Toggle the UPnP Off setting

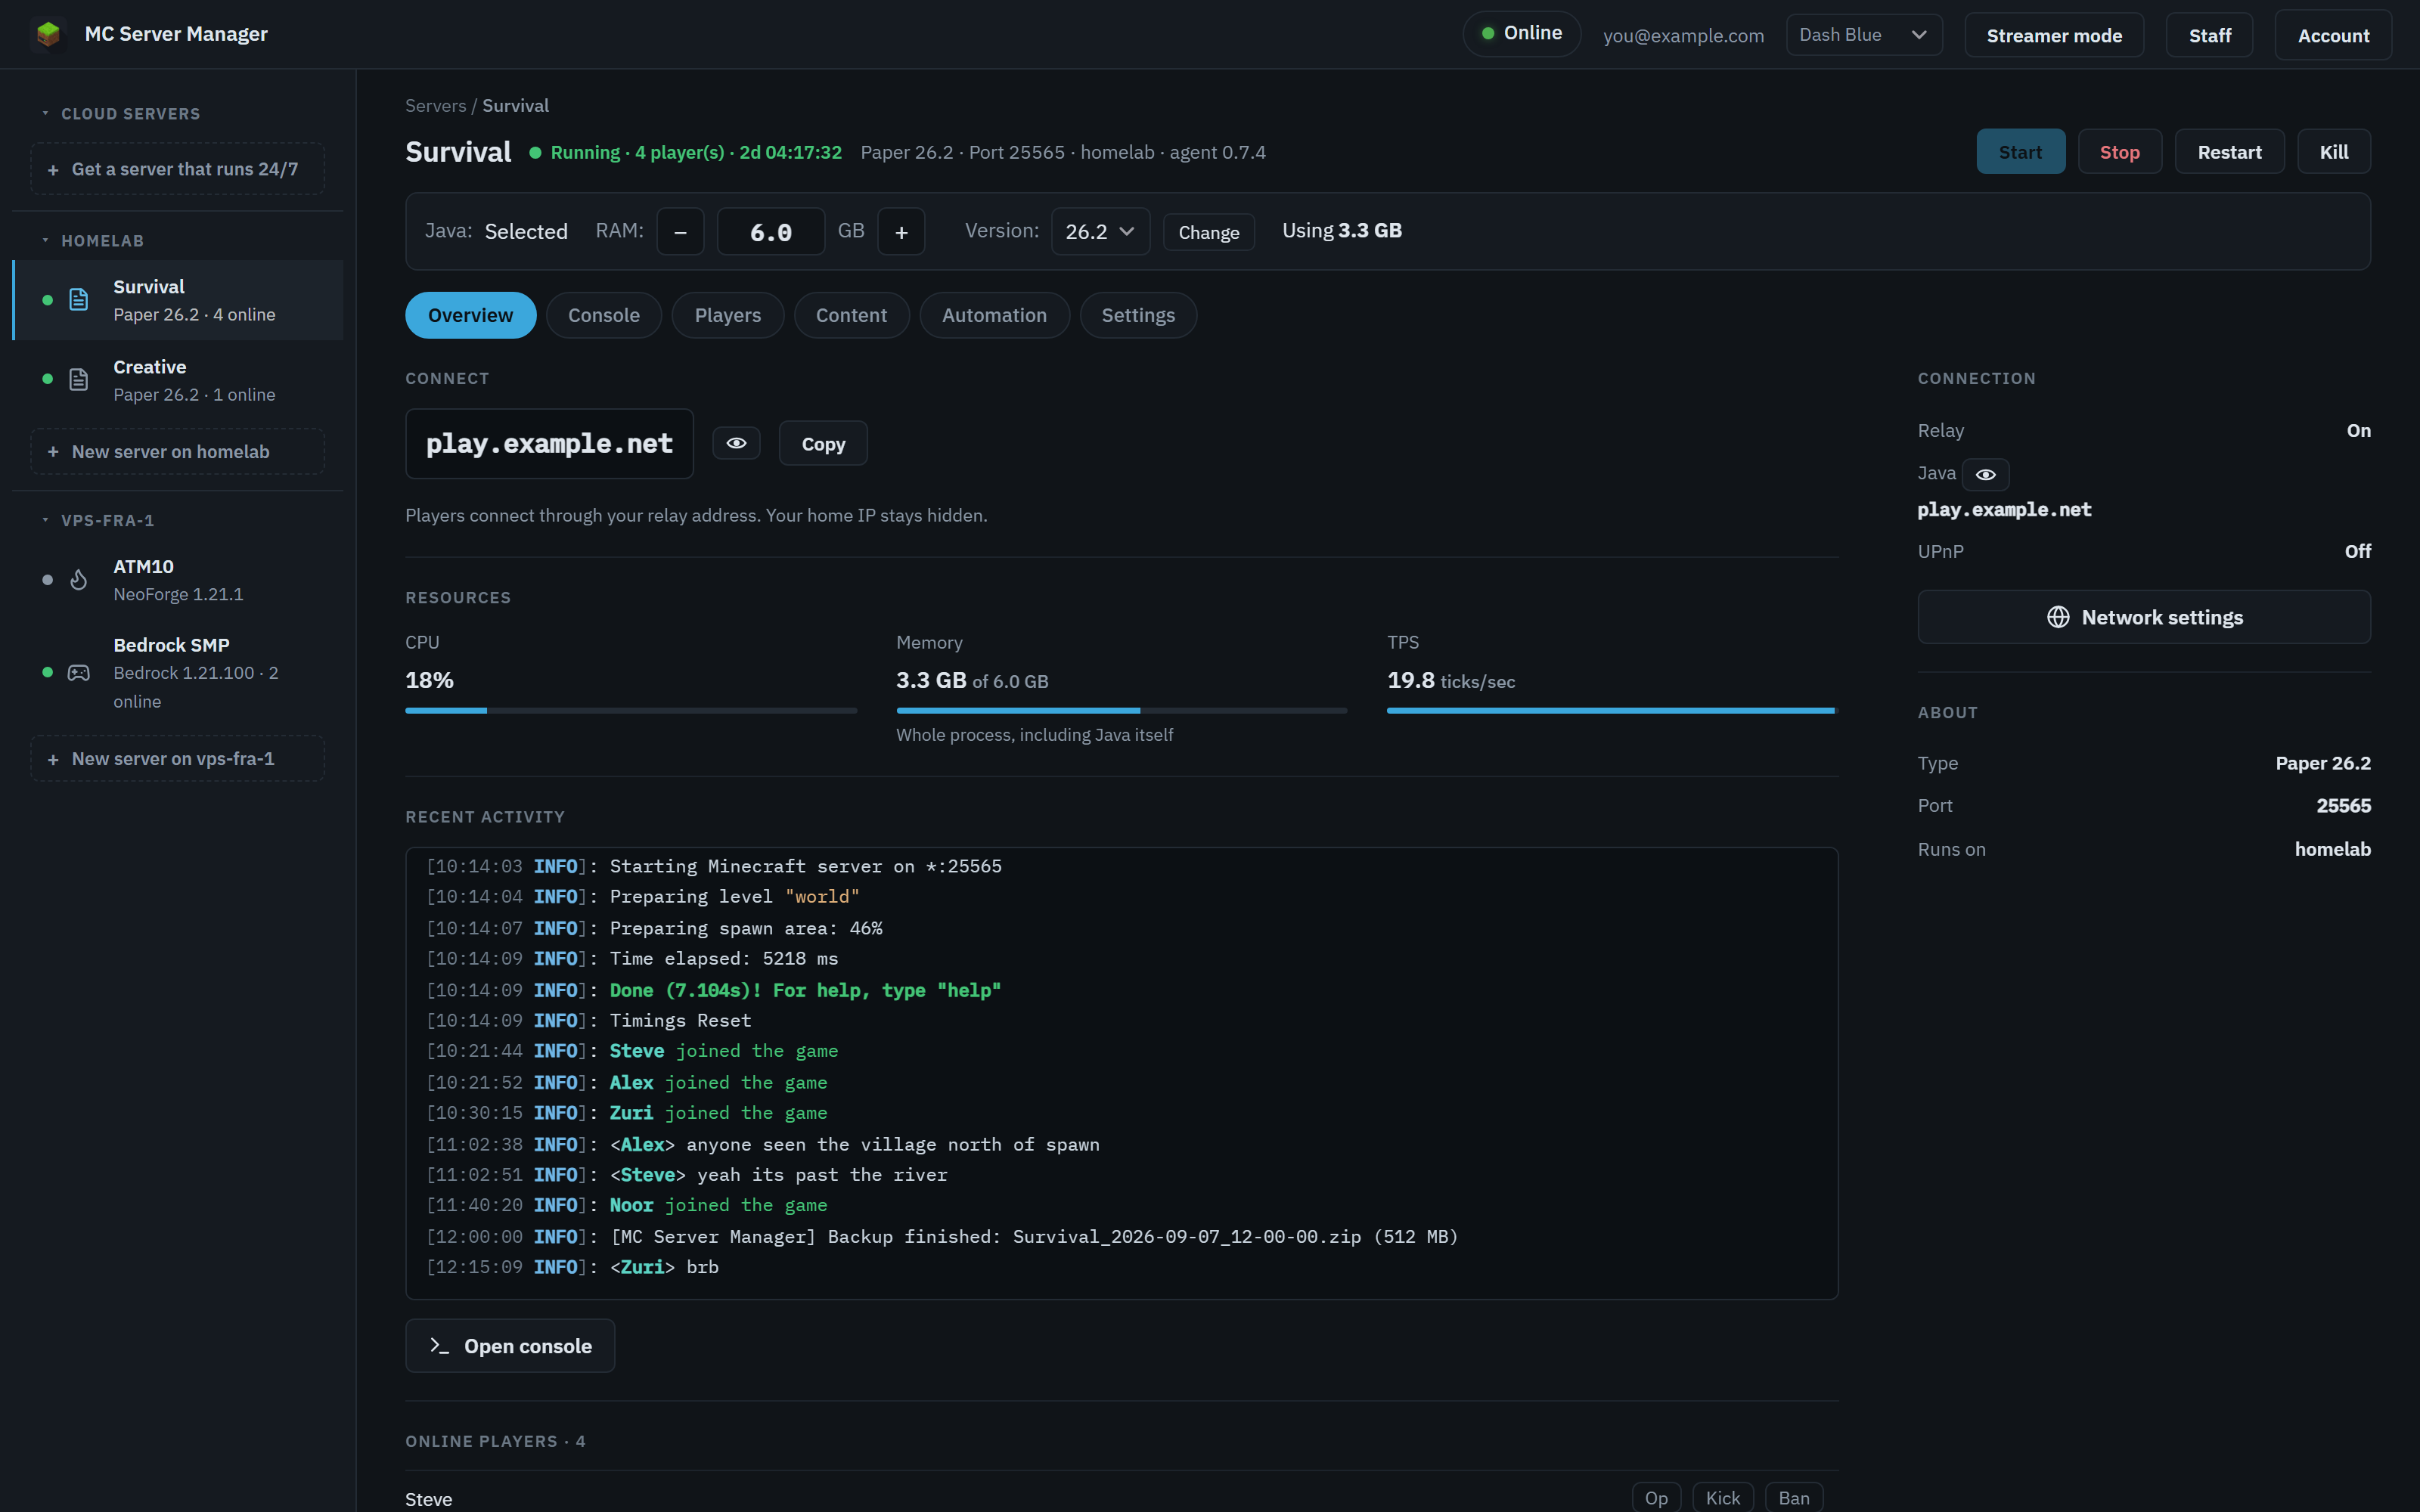pos(2357,551)
